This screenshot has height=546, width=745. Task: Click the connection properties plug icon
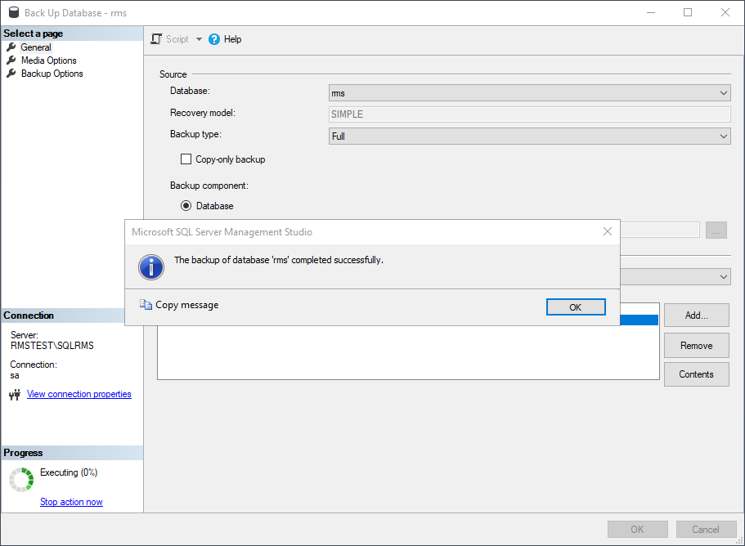coord(15,395)
